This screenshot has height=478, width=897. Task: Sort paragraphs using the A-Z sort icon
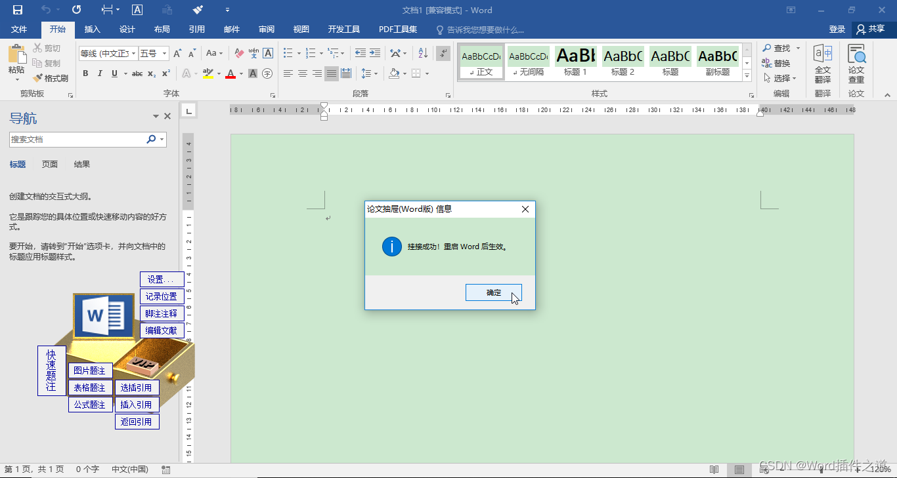pyautogui.click(x=423, y=53)
